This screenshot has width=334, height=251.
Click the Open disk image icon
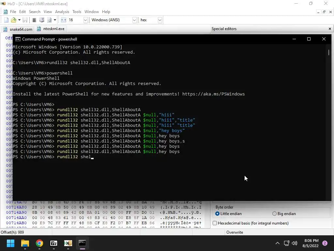50,20
